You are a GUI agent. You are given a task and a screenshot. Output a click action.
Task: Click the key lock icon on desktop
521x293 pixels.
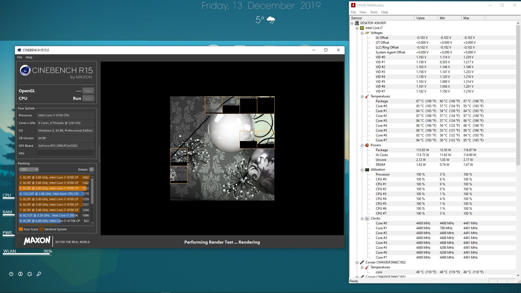39,274
